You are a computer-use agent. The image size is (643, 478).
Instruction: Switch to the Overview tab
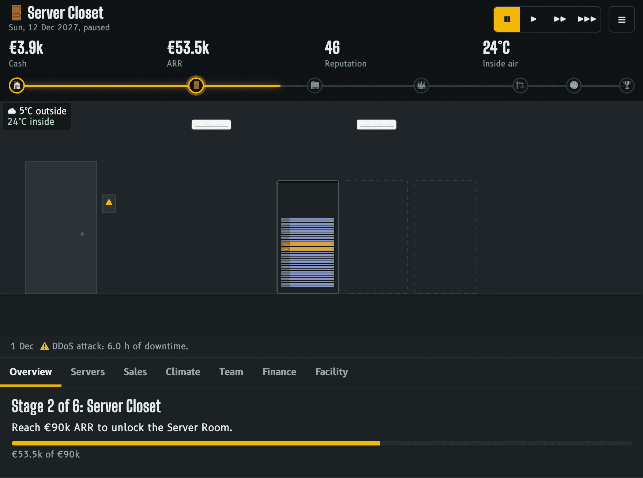[x=31, y=372]
